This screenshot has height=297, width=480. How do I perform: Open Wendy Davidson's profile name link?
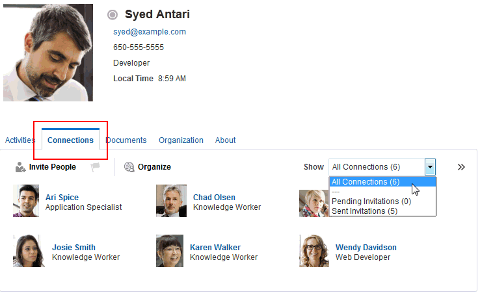click(x=366, y=248)
